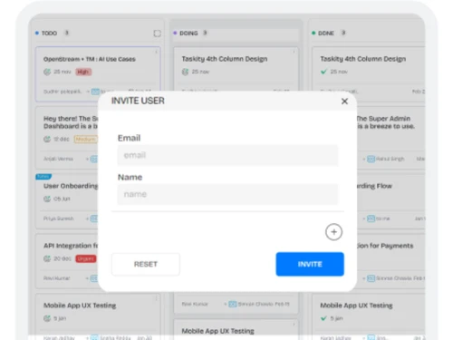
Task: Toggle the square icon in TODO header
Action: point(157,34)
